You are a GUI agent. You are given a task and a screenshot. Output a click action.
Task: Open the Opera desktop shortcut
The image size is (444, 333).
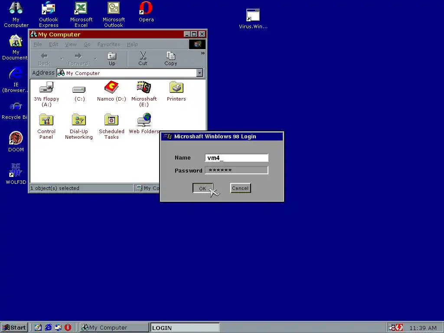146,12
